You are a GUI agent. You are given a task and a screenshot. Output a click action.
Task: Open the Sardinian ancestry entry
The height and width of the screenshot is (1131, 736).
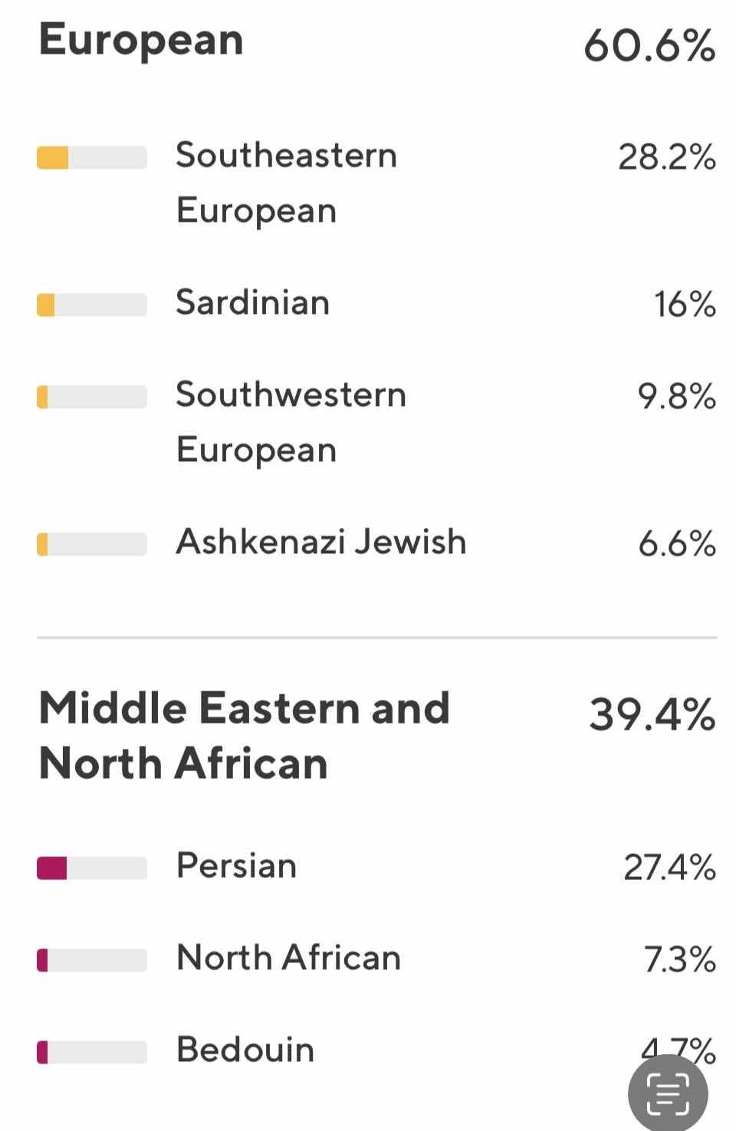376,304
